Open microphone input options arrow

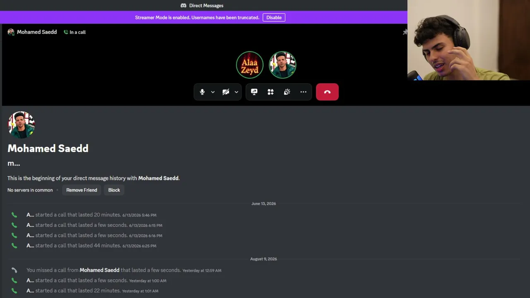[213, 92]
